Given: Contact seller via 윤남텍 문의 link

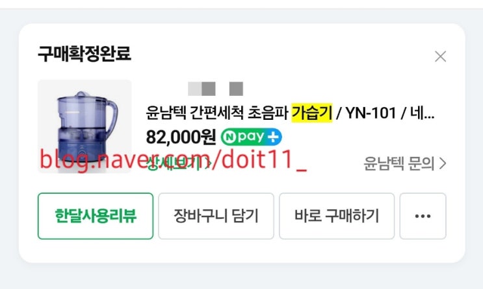Looking at the screenshot, I should (x=399, y=163).
